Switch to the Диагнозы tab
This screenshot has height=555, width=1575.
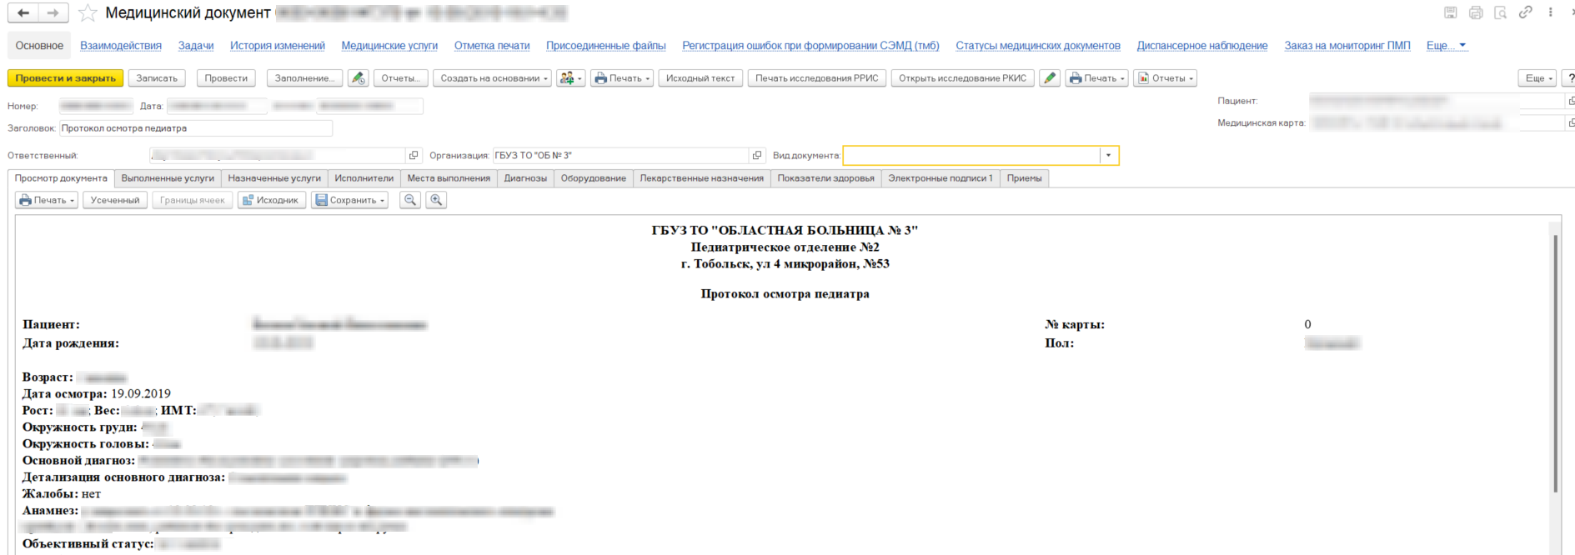coord(525,178)
